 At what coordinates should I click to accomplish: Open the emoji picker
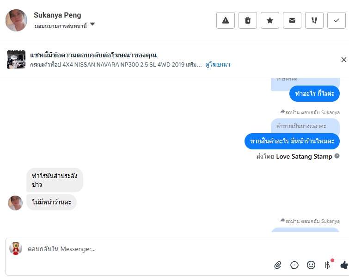click(x=311, y=265)
